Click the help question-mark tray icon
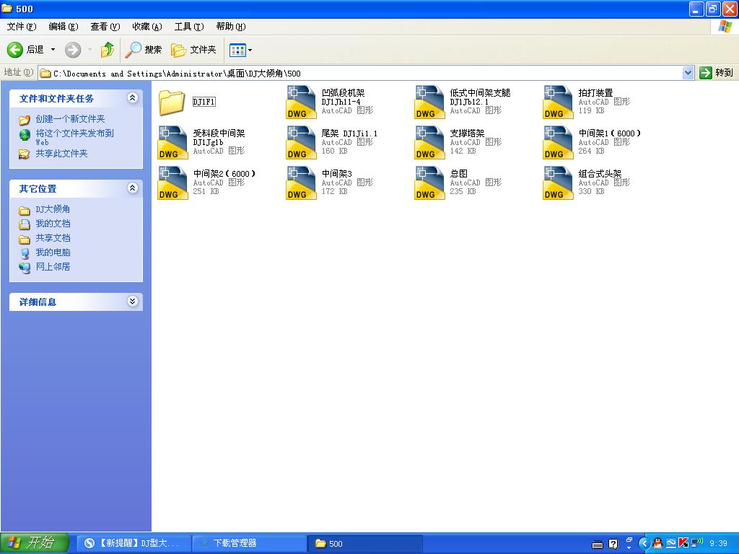This screenshot has width=739, height=554. coord(613,544)
